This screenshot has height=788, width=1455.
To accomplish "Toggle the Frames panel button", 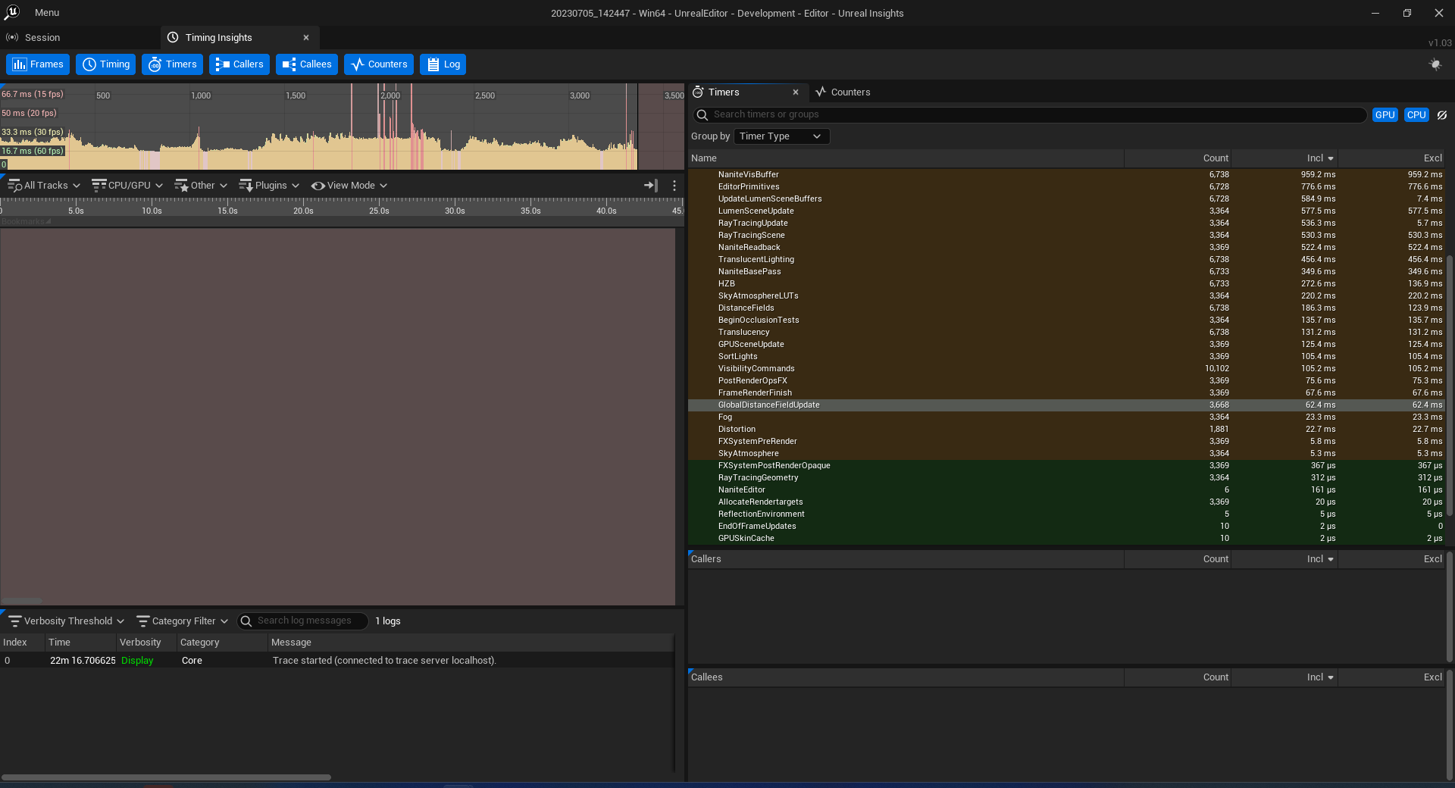I will click(38, 64).
